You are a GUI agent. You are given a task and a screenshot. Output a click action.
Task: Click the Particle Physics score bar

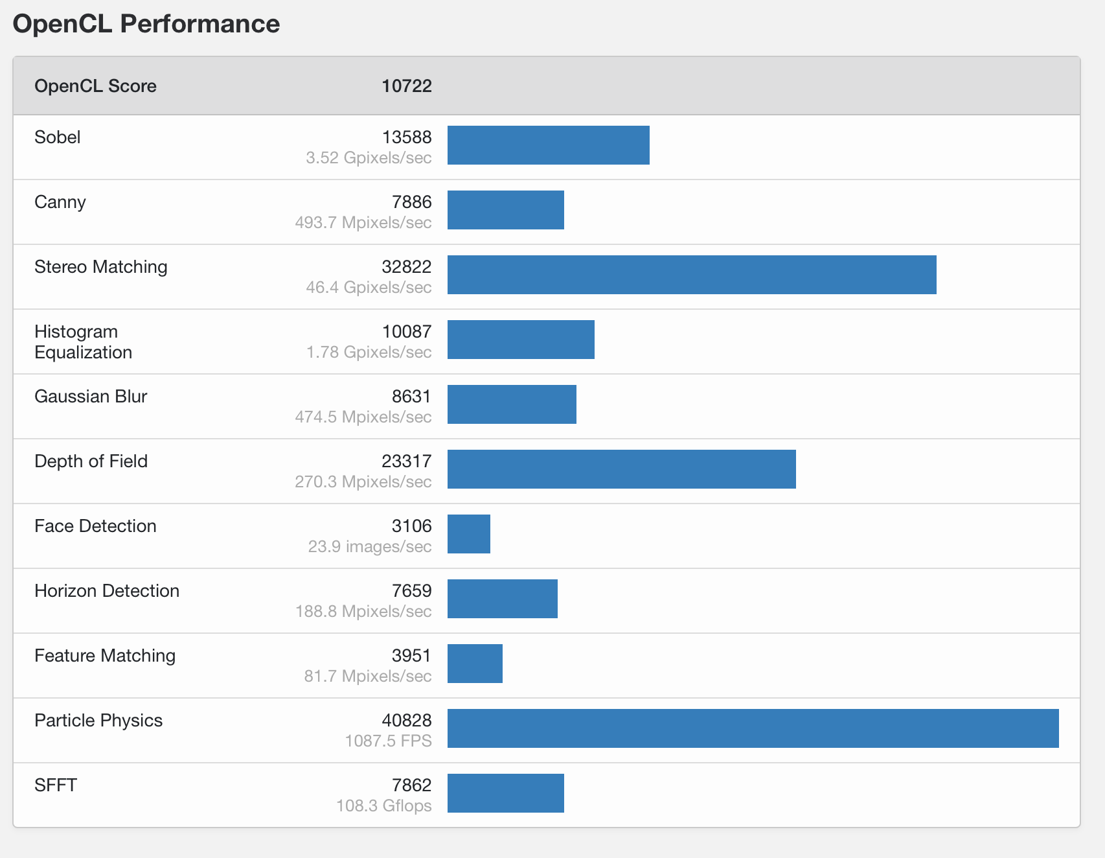coord(753,728)
